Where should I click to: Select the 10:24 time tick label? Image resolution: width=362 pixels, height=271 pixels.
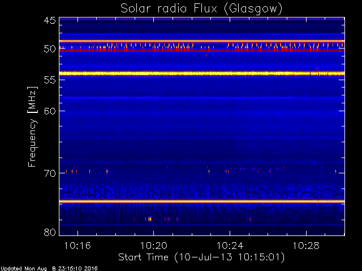pyautogui.click(x=230, y=246)
